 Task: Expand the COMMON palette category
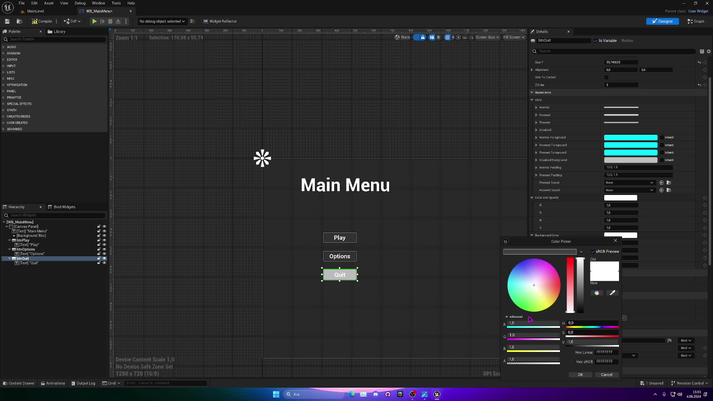click(x=3, y=53)
